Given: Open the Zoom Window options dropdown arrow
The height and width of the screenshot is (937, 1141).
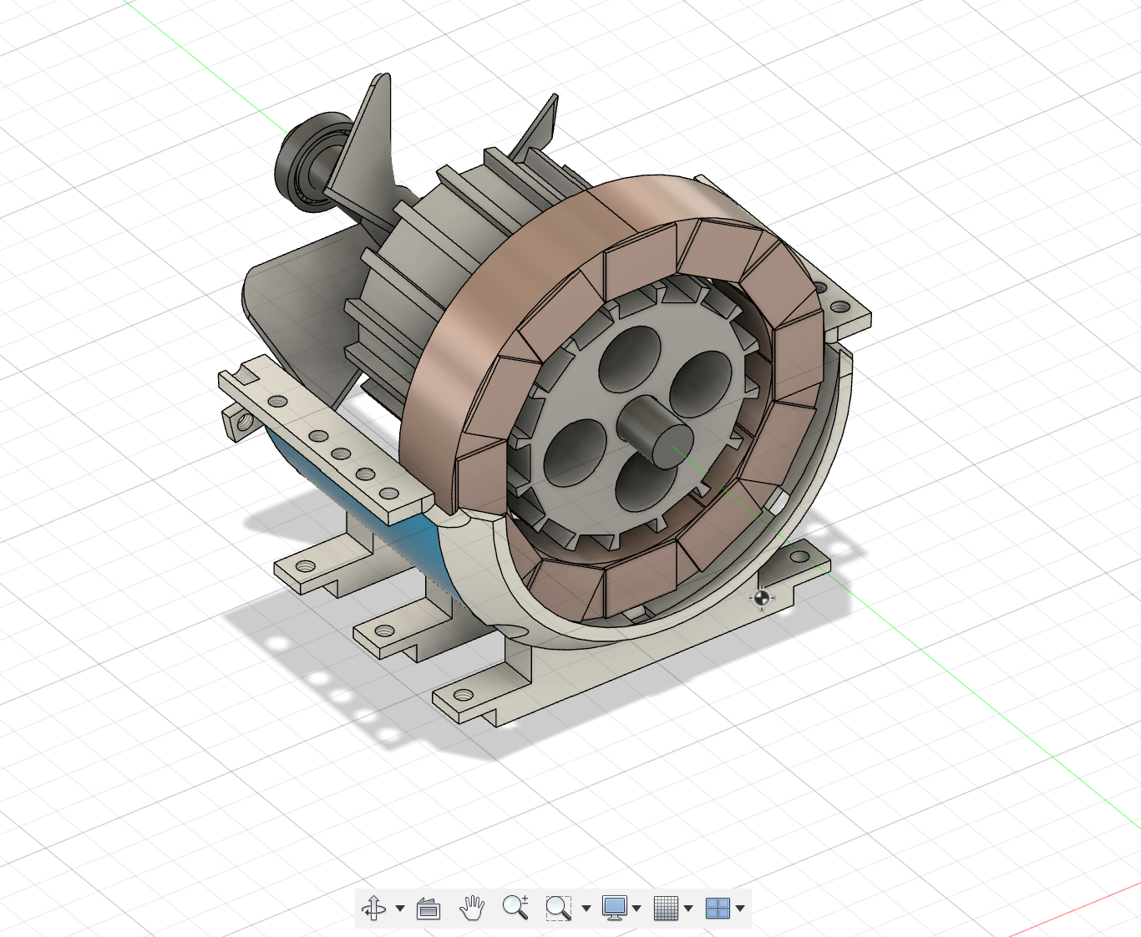Looking at the screenshot, I should coord(586,909).
